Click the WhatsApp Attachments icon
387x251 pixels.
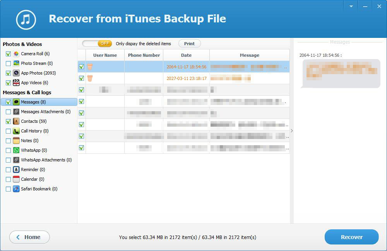tap(16, 160)
